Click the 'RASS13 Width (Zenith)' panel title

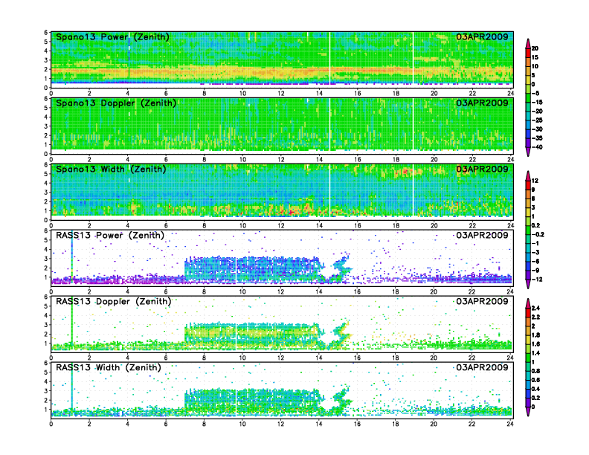click(x=108, y=367)
